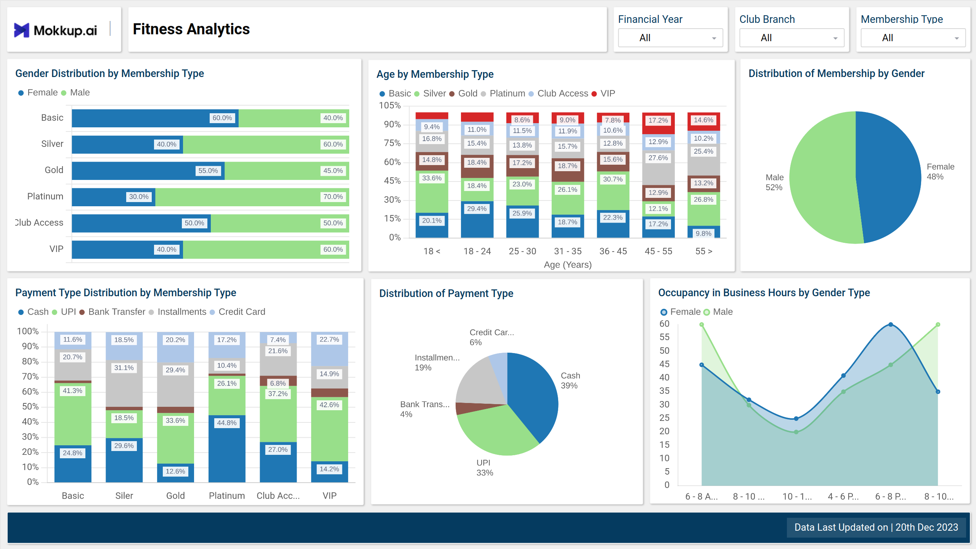Open the Club Branch dropdown
This screenshot has height=549, width=976.
791,38
